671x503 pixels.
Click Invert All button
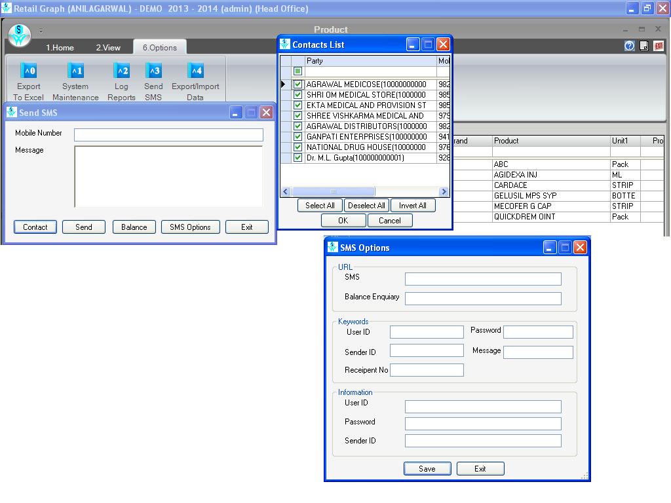(x=413, y=206)
